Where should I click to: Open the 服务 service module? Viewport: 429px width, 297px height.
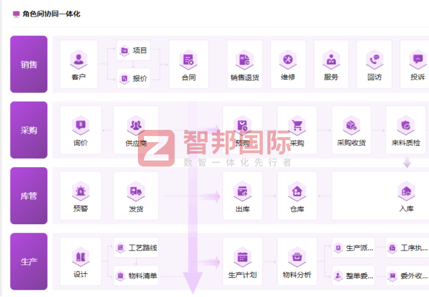point(331,64)
